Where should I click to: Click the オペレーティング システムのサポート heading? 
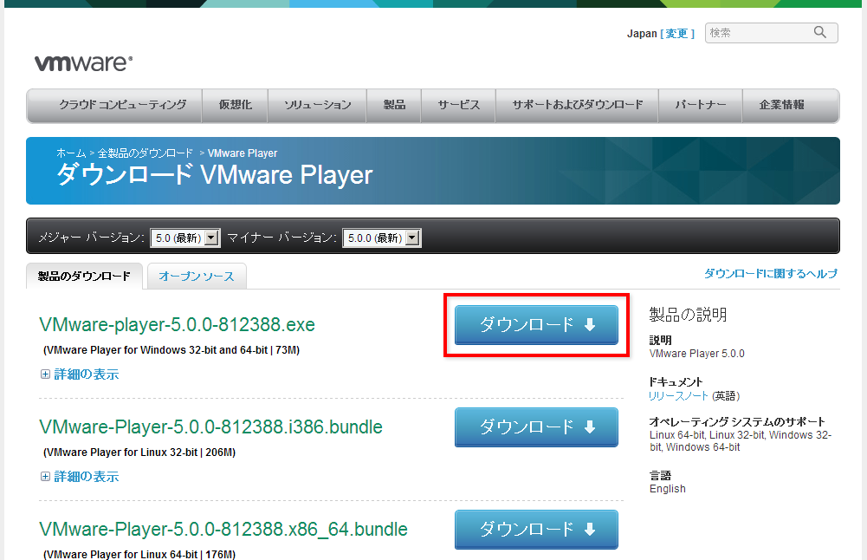pyautogui.click(x=737, y=421)
